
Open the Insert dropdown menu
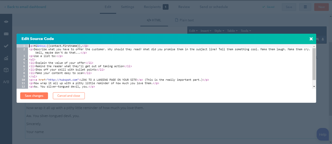(x=206, y=31)
